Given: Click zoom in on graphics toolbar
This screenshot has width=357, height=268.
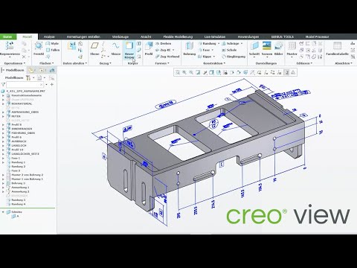Looking at the screenshot, I should click(x=184, y=72).
